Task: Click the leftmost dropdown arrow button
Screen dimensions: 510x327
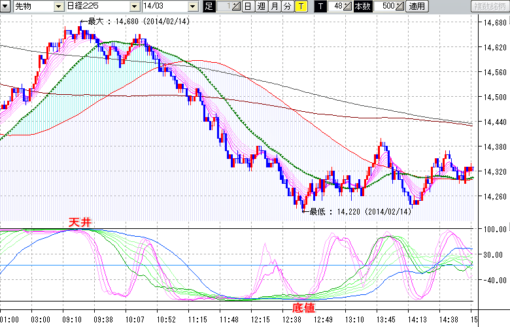Action: click(5, 7)
